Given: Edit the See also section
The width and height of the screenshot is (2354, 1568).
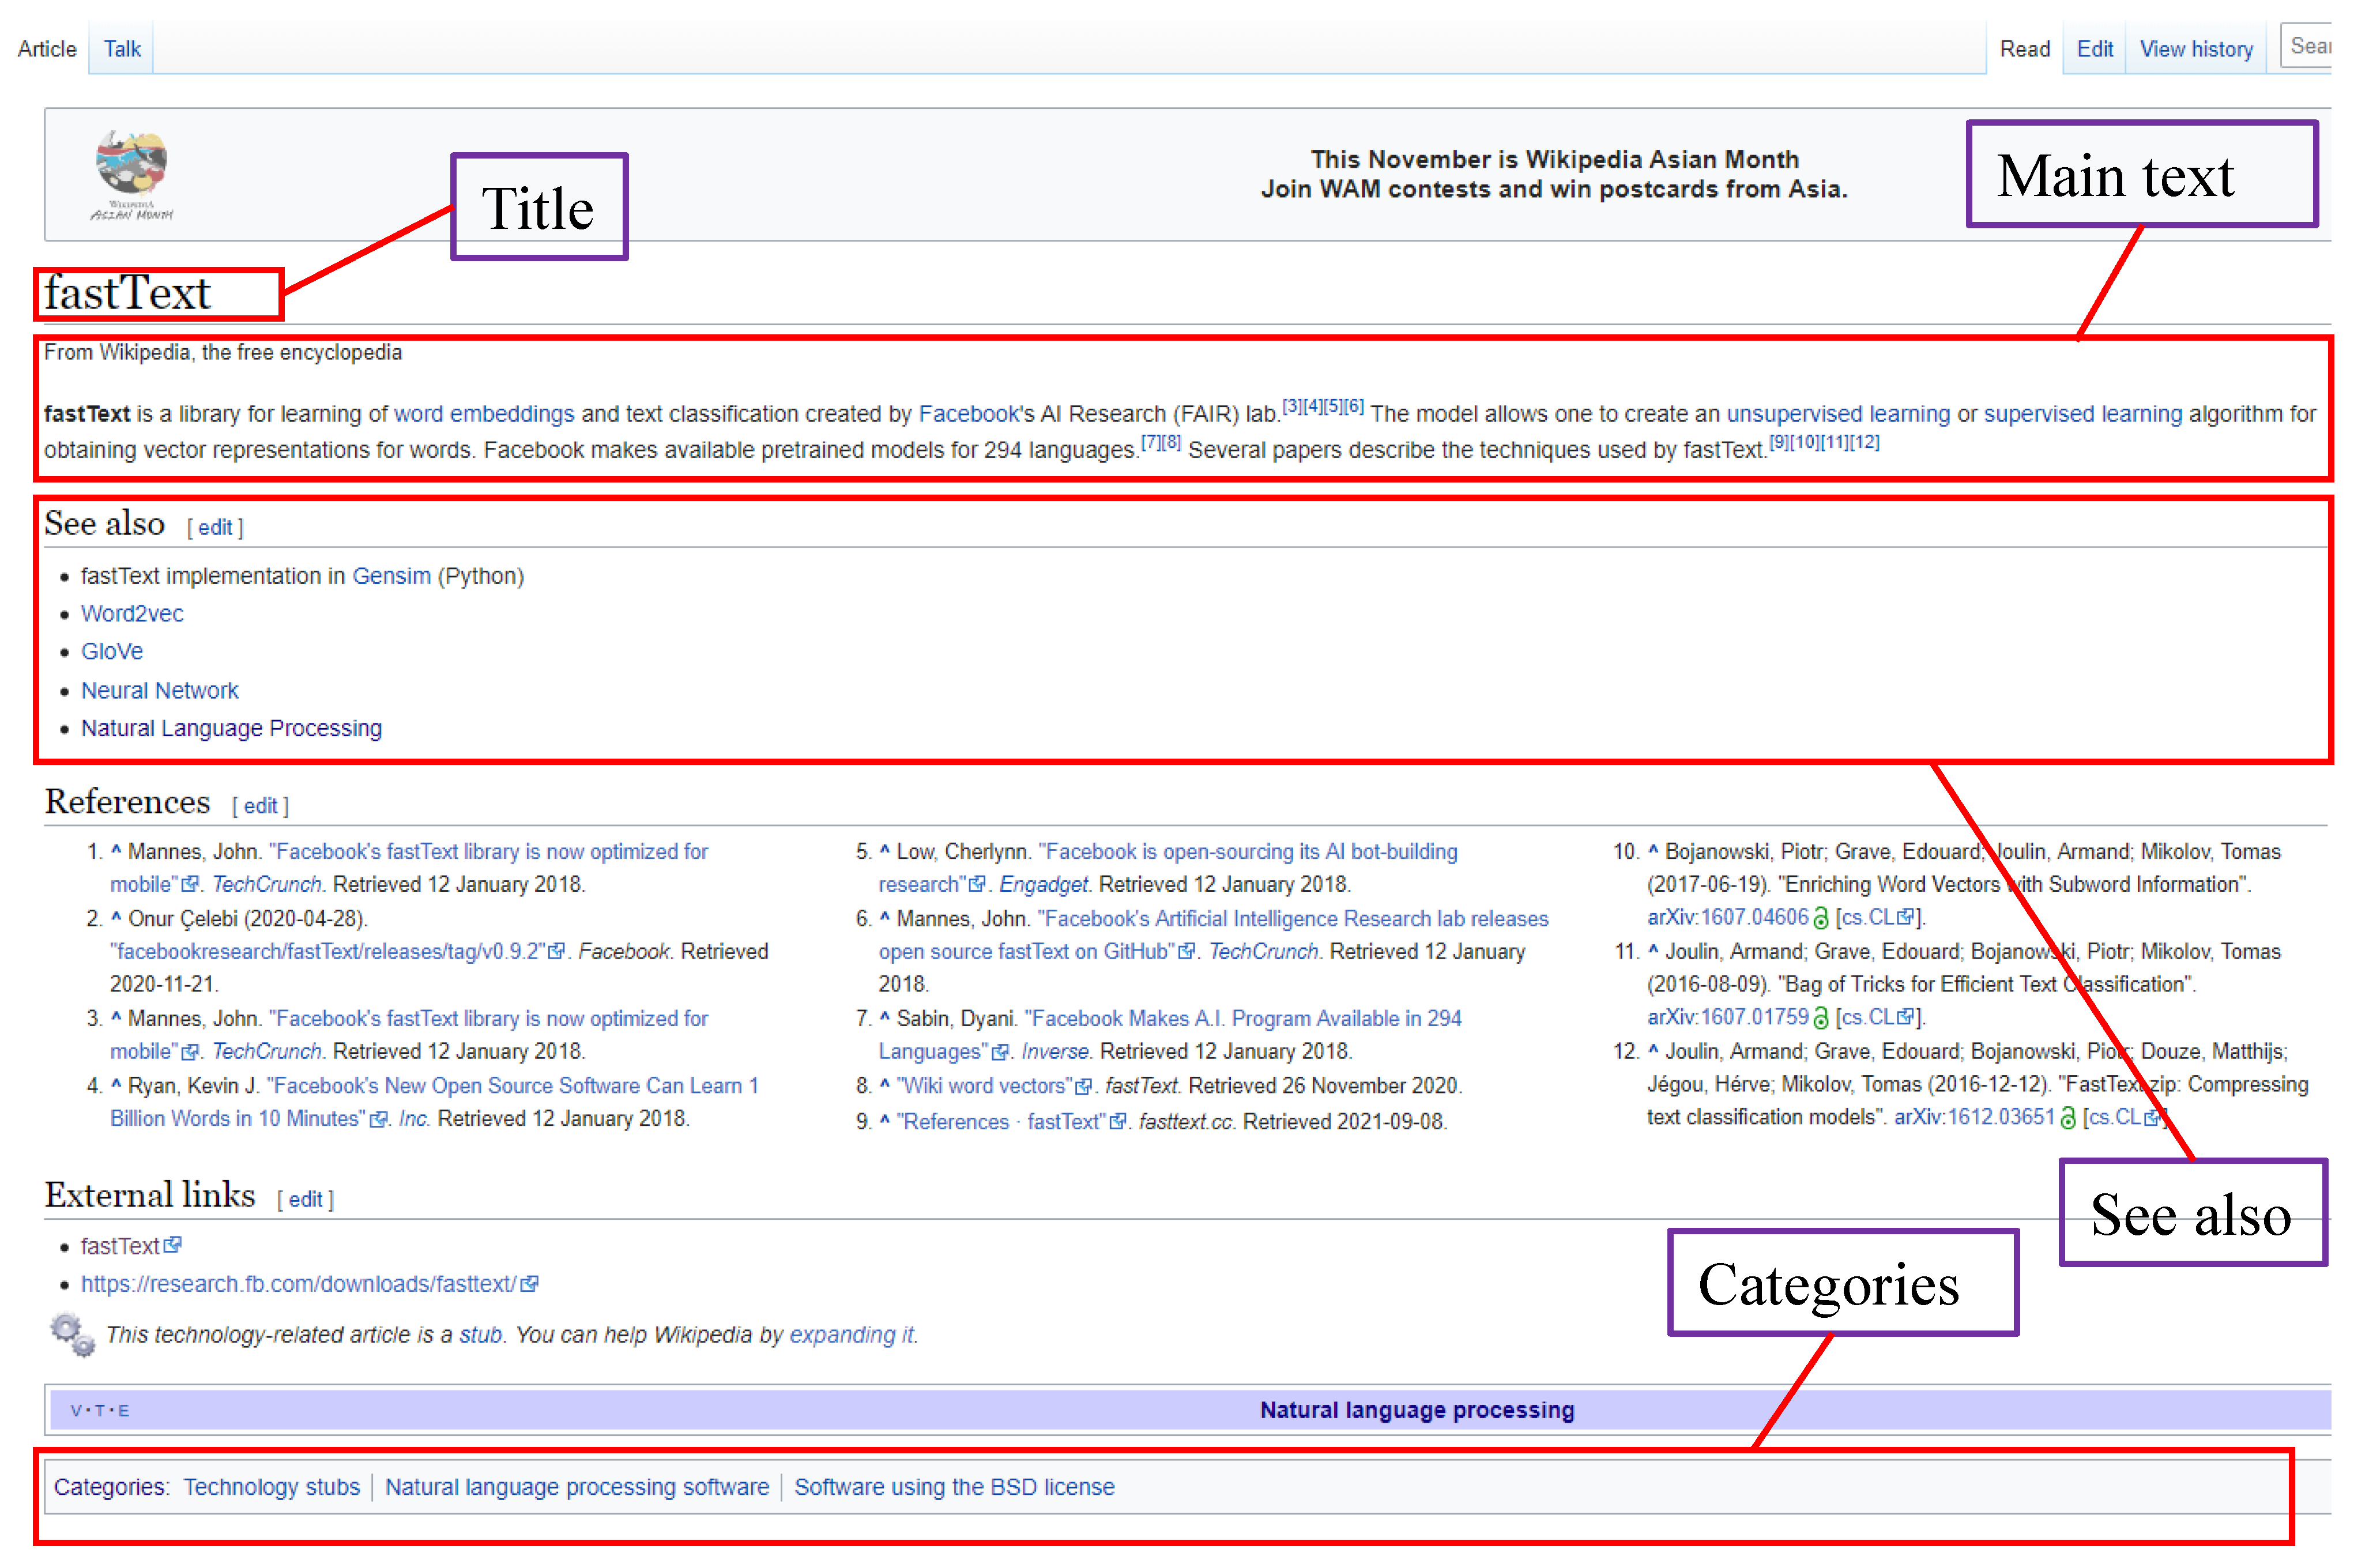Looking at the screenshot, I should click(215, 528).
